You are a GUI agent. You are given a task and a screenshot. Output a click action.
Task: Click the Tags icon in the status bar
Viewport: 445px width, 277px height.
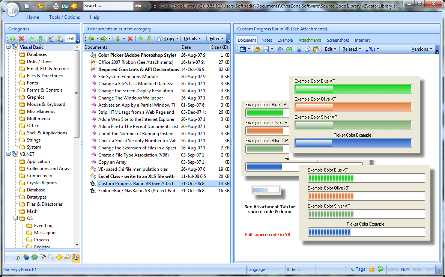click(357, 269)
